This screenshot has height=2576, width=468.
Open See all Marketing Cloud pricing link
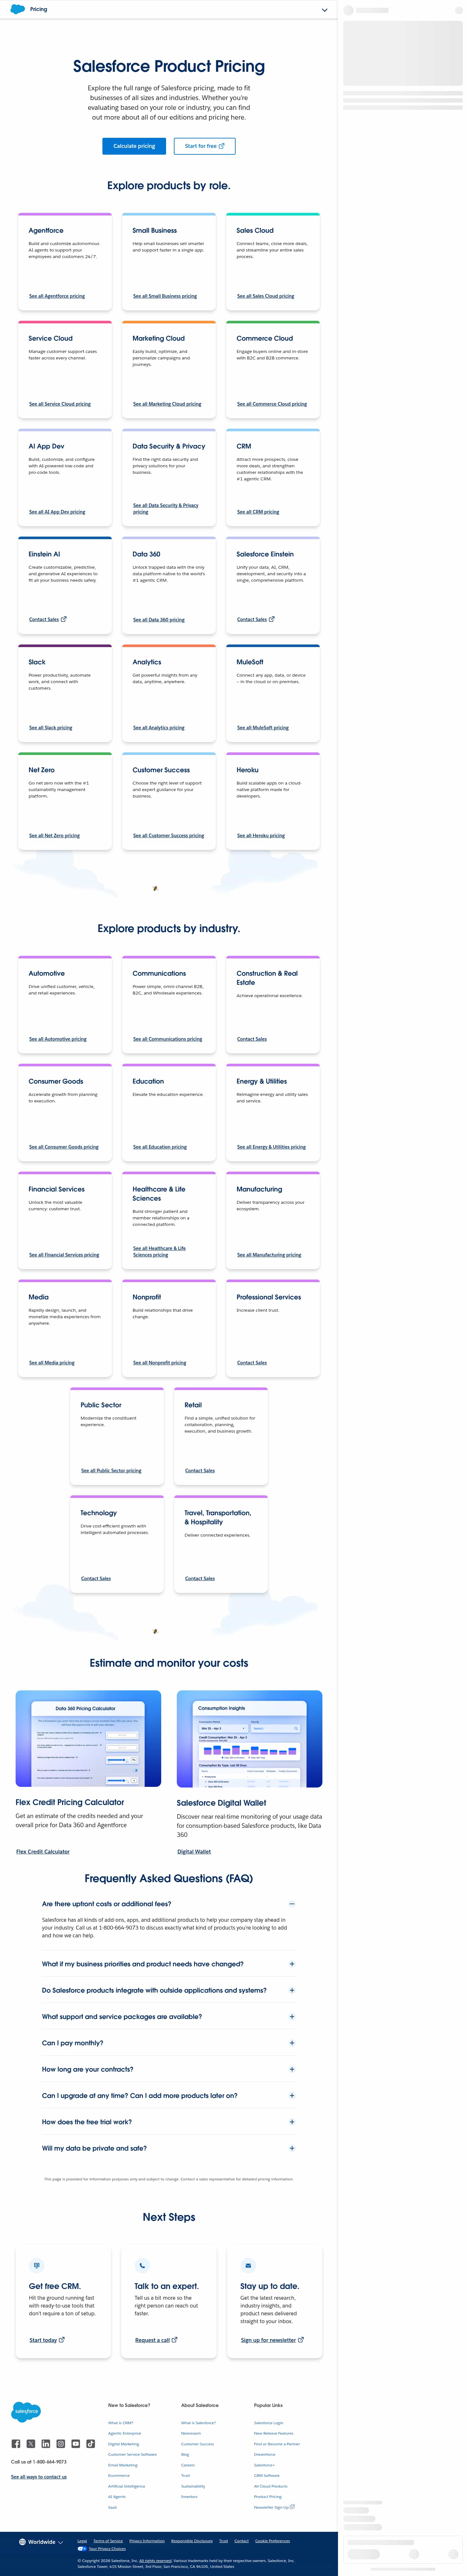click(167, 404)
